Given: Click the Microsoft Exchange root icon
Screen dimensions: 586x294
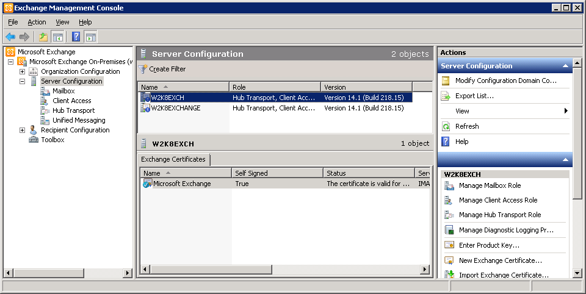Looking at the screenshot, I should (x=10, y=52).
